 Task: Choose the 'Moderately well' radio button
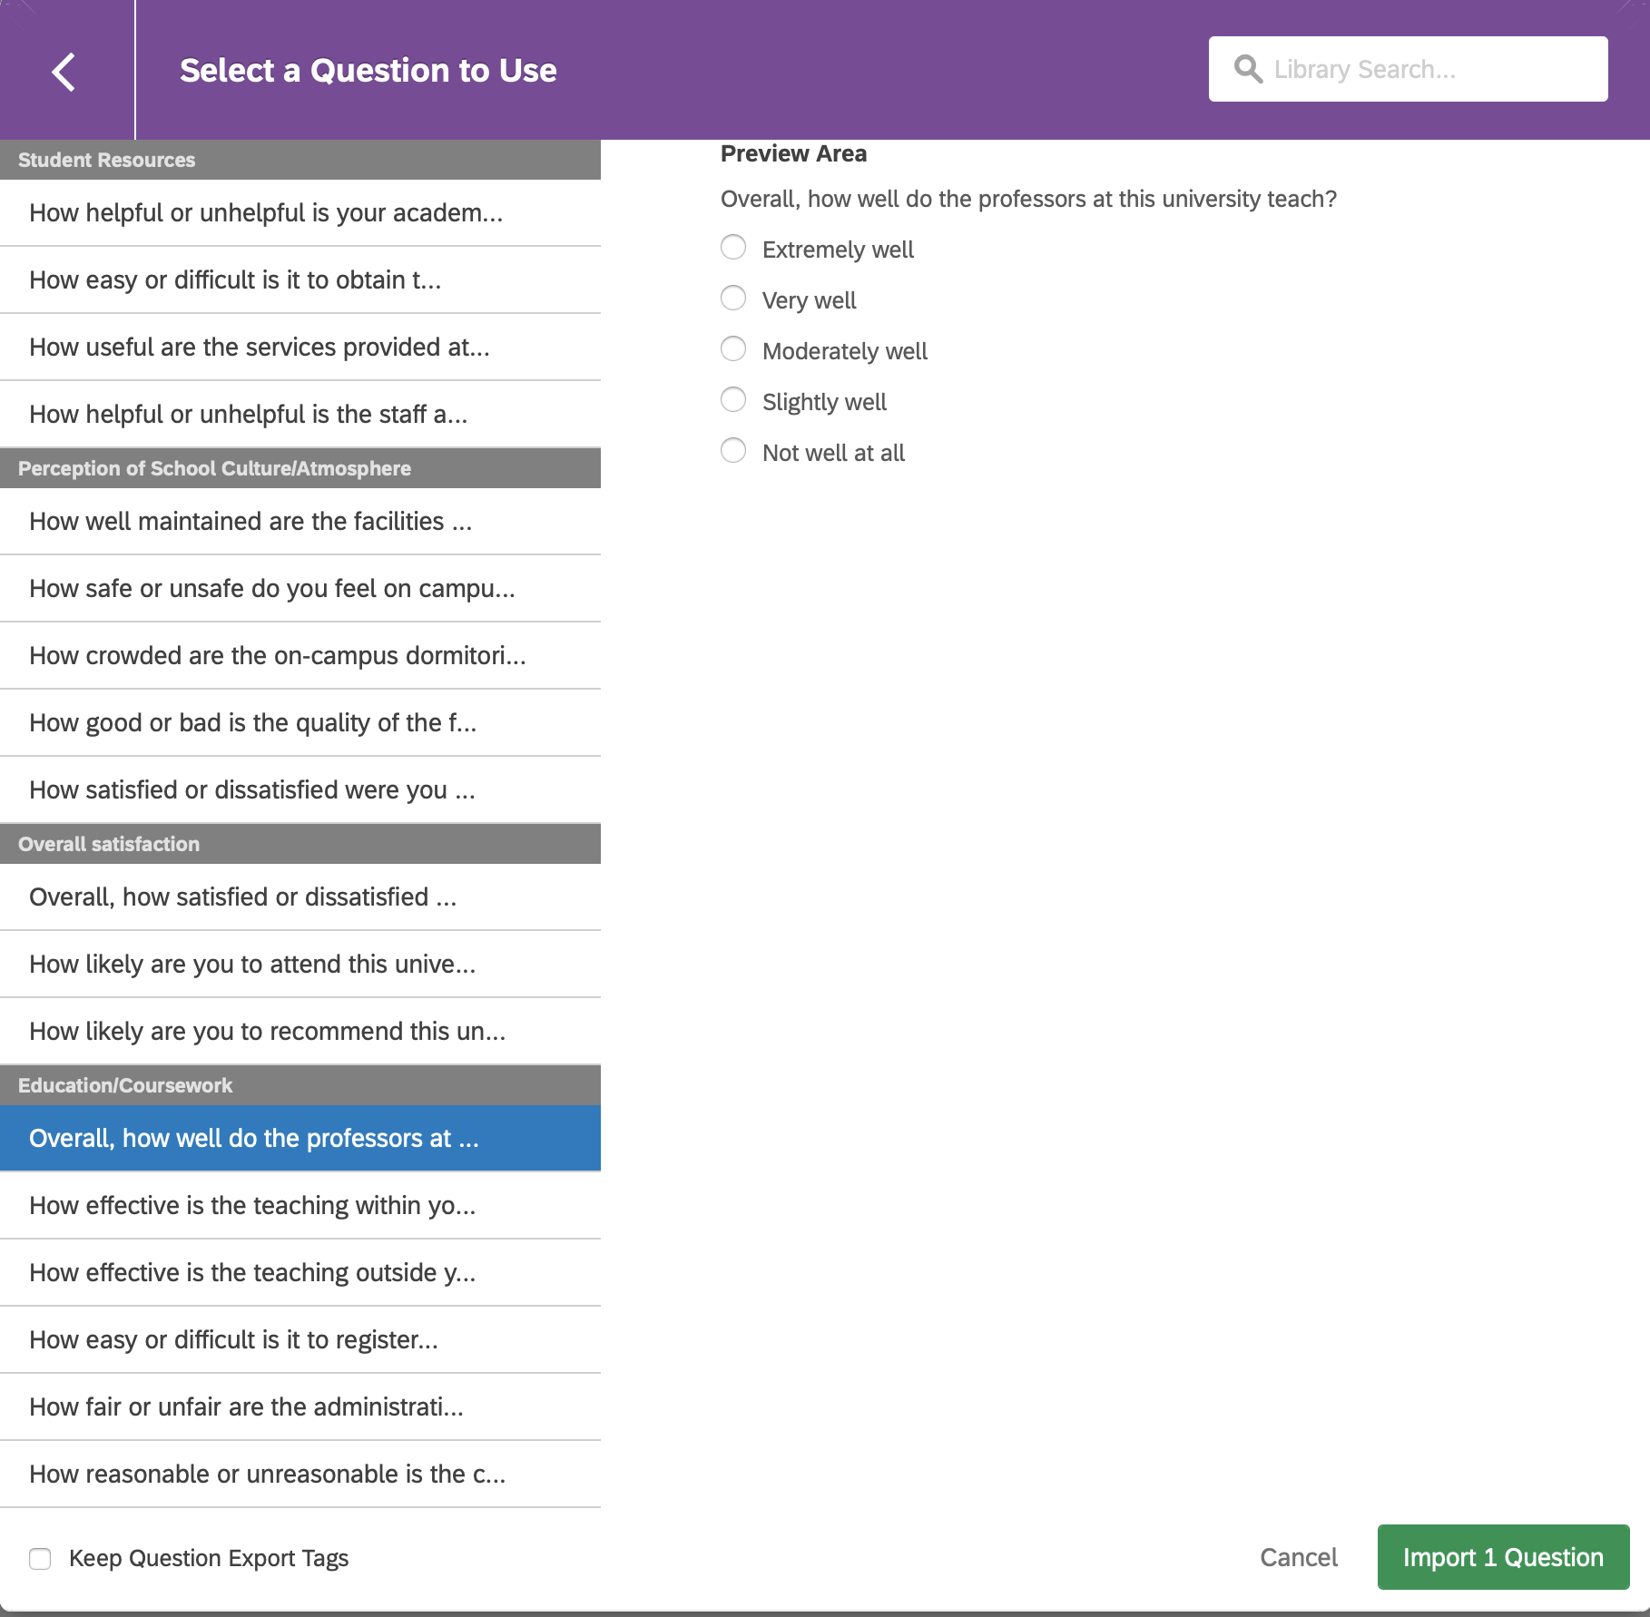(733, 349)
